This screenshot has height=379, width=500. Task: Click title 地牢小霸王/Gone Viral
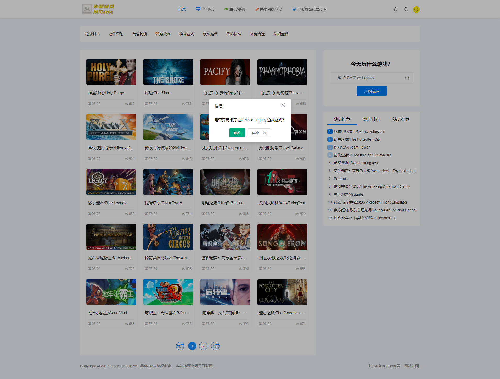[108, 313]
